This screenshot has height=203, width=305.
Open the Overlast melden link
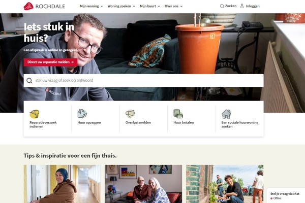pyautogui.click(x=138, y=123)
